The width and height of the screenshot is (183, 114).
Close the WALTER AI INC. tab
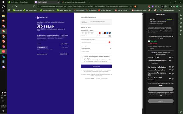tap(58, 2)
